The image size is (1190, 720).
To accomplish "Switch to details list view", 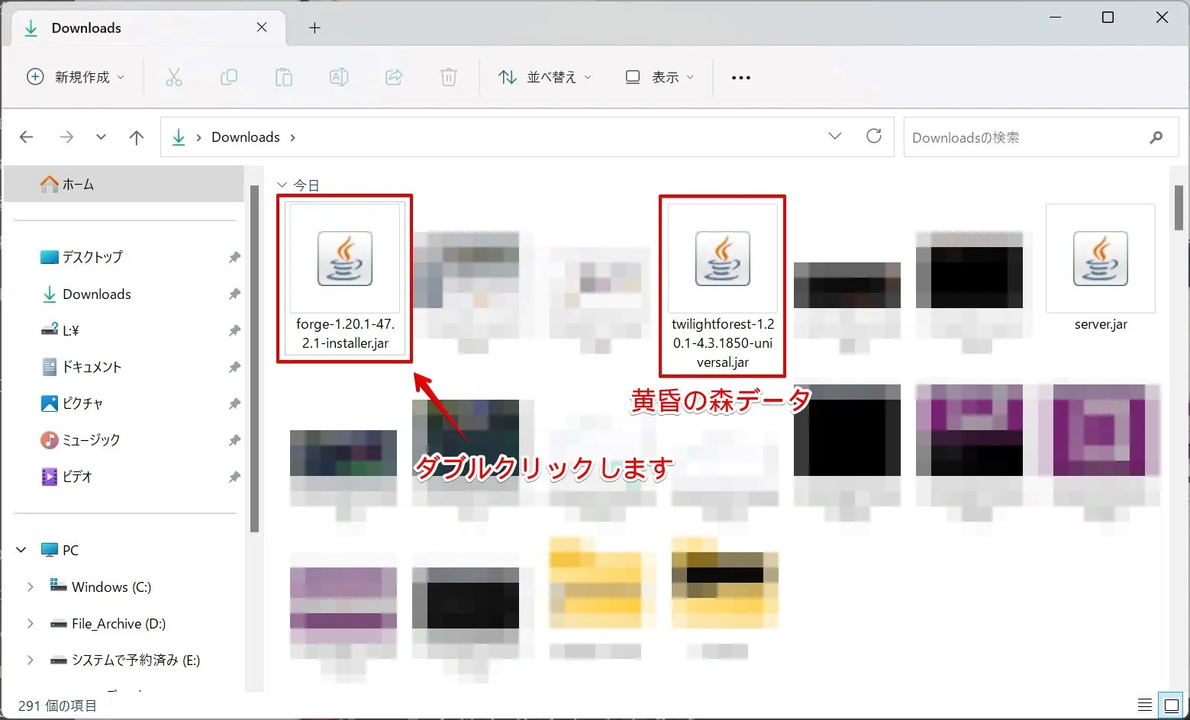I will coord(1145,705).
